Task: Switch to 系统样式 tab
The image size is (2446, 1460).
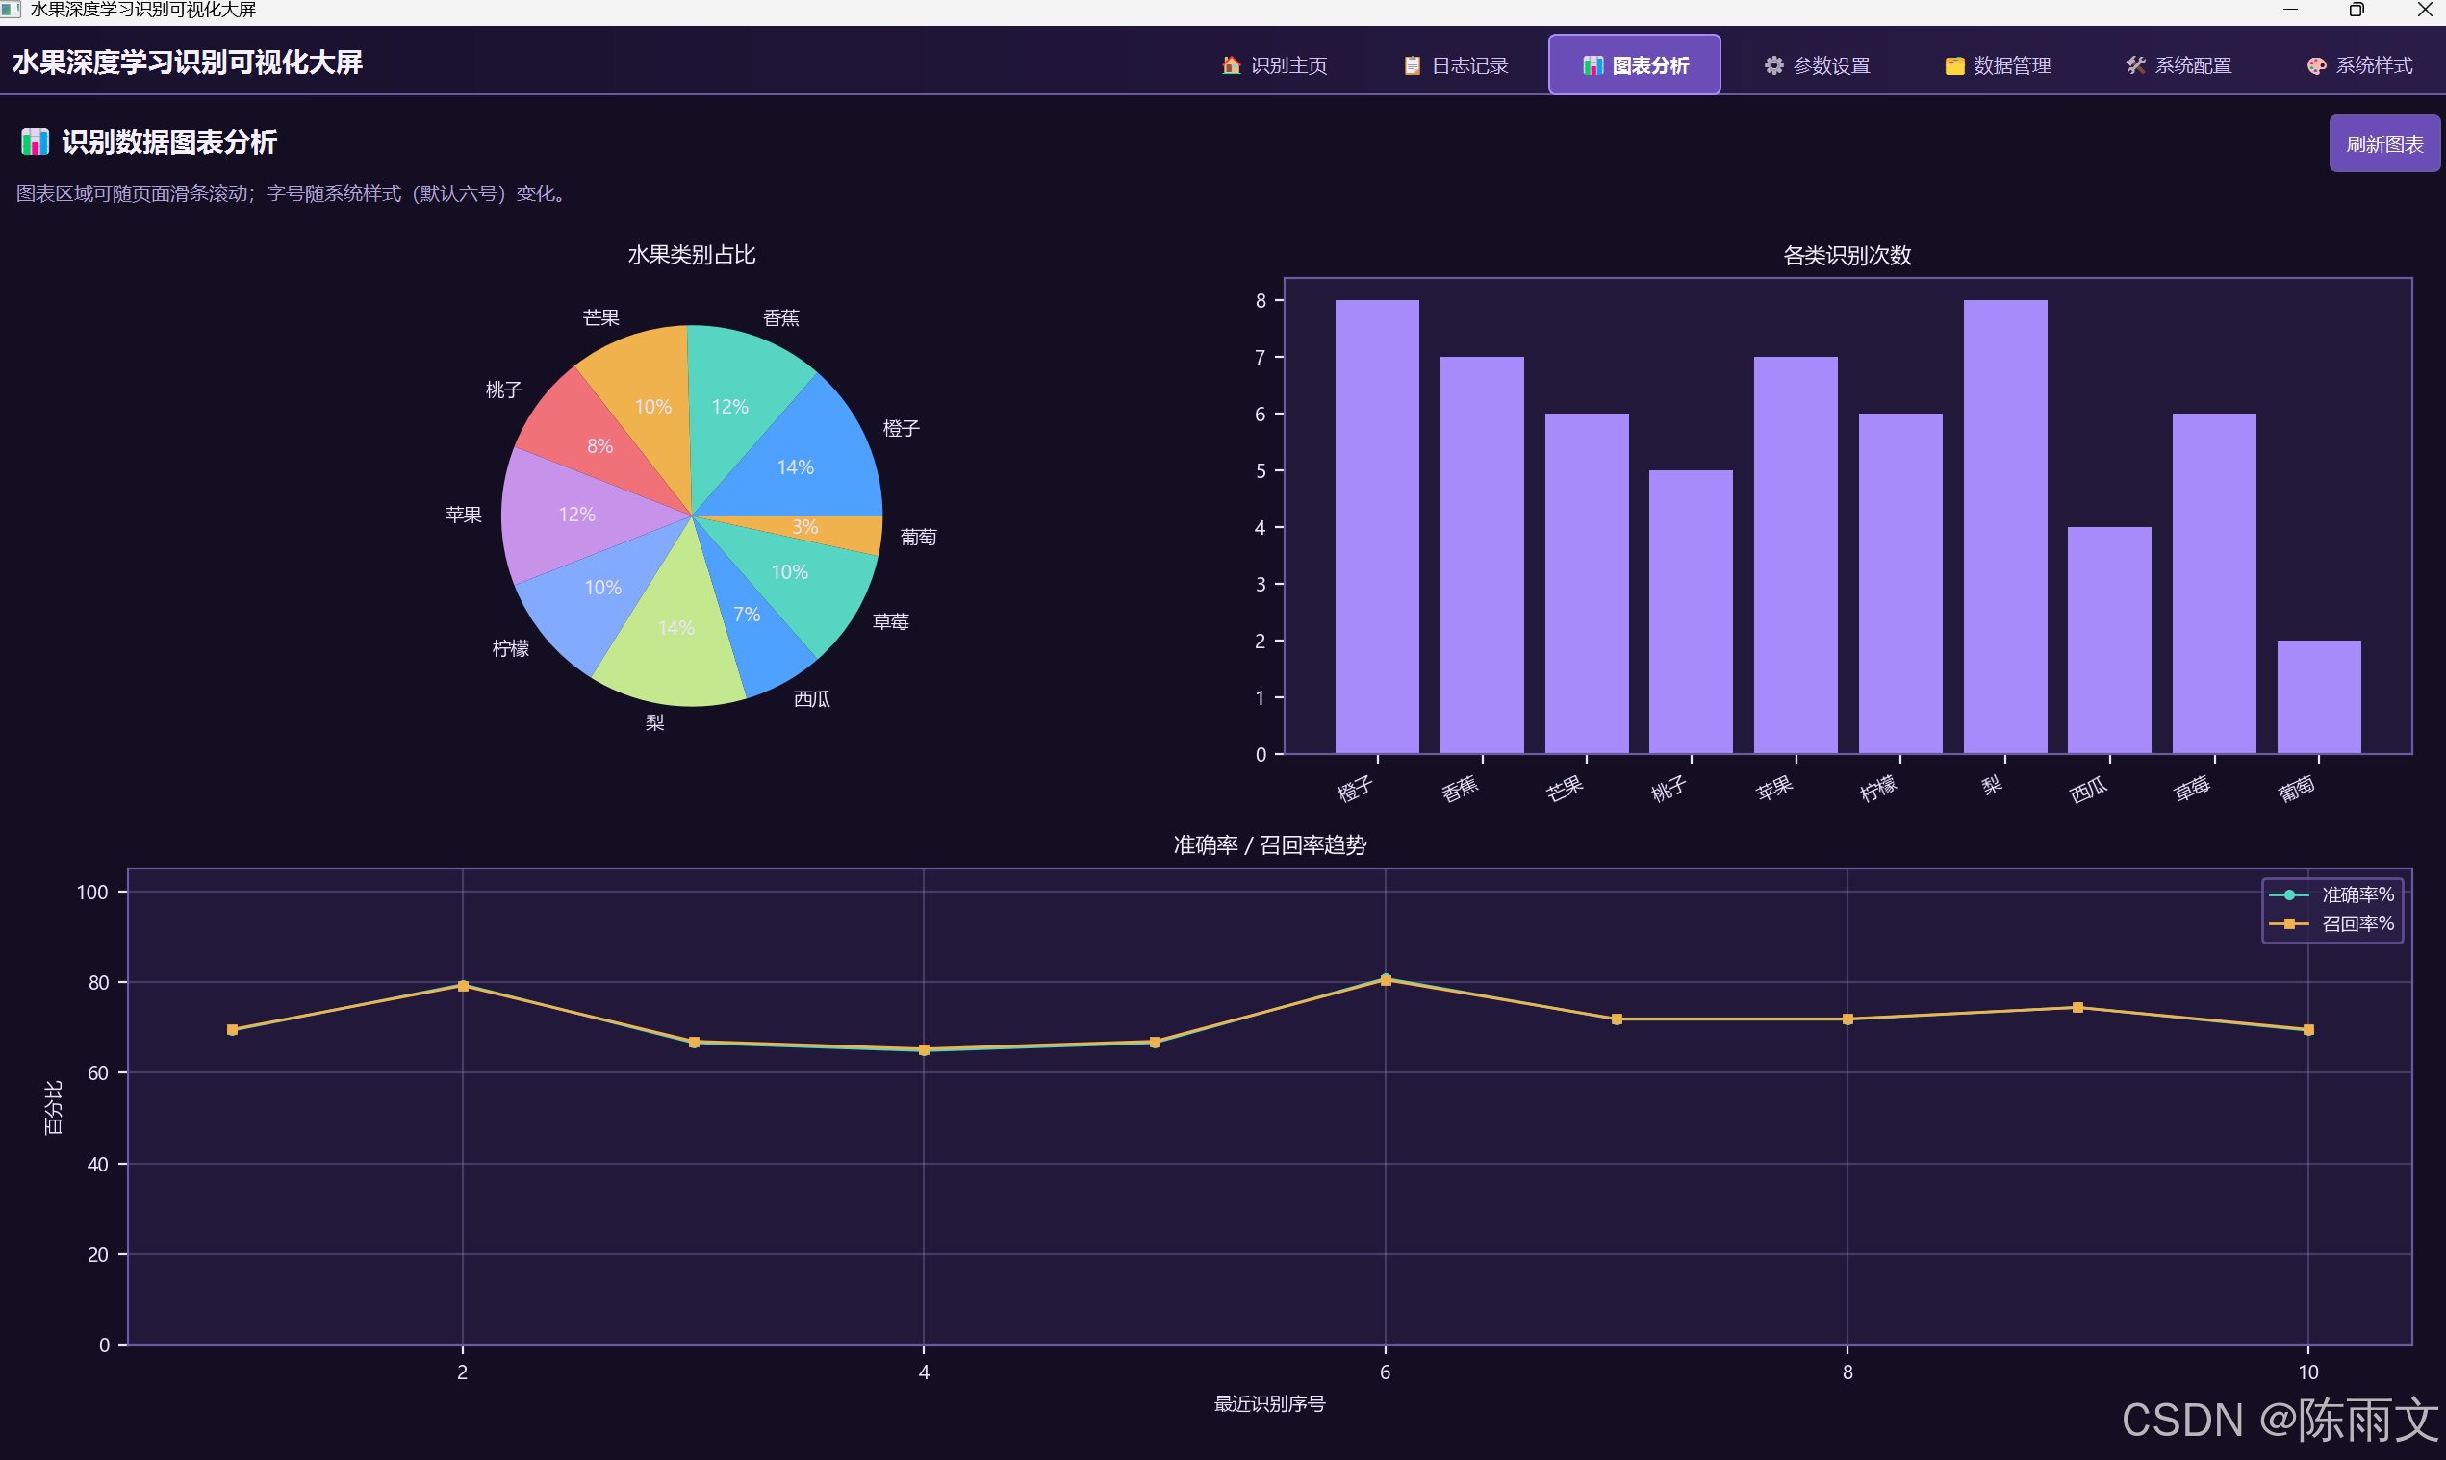Action: pos(2358,65)
